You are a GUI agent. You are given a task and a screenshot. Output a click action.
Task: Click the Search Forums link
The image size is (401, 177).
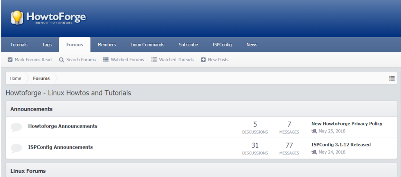tap(81, 60)
